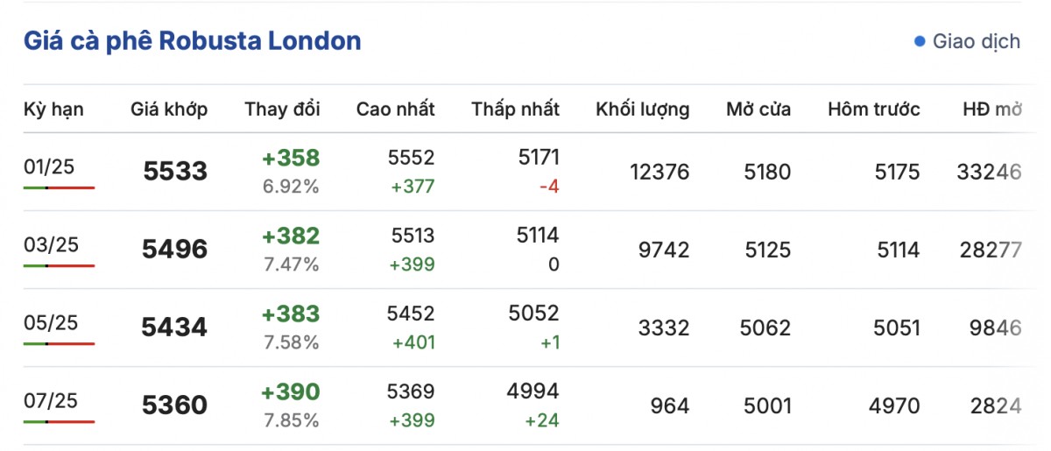Open the 03/25 contract term
Viewport: 1051px width, 451px height.
tap(51, 244)
